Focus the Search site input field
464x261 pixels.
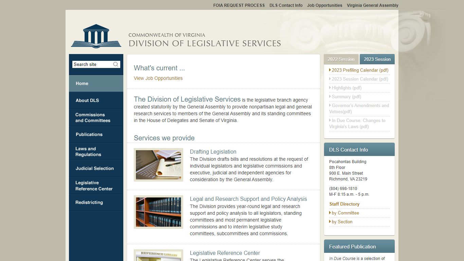click(92, 64)
